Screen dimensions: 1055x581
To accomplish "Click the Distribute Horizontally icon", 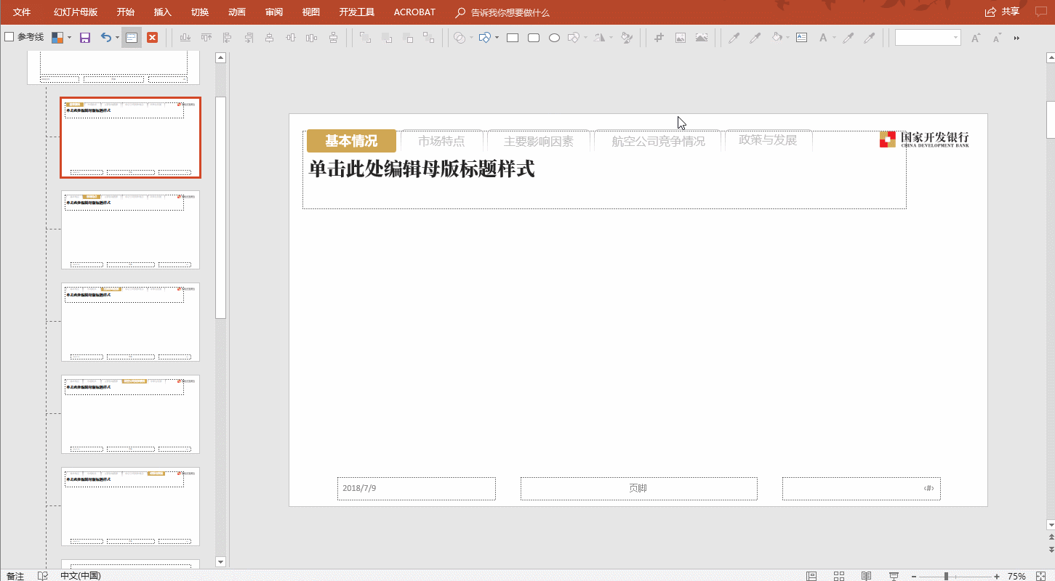I will tap(312, 38).
